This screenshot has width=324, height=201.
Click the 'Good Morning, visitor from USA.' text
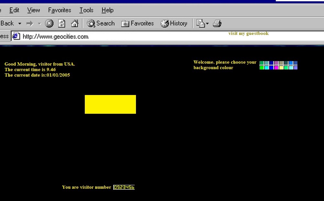click(x=40, y=64)
